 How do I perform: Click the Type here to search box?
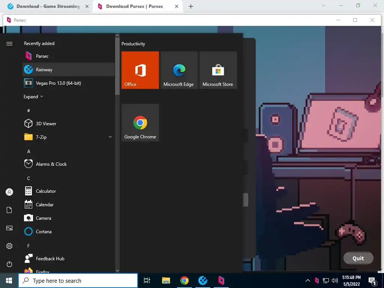click(x=78, y=280)
